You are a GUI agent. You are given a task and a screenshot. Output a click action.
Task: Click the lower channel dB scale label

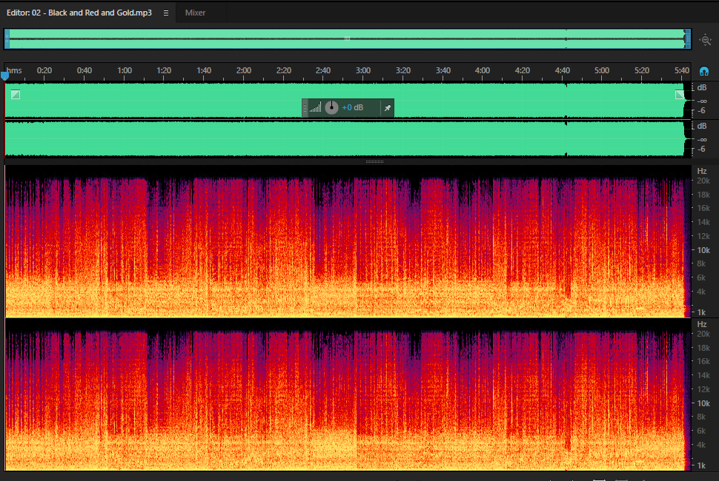(x=702, y=126)
